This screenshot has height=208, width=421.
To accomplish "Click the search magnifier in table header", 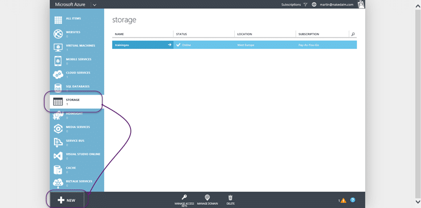I will tap(353, 34).
